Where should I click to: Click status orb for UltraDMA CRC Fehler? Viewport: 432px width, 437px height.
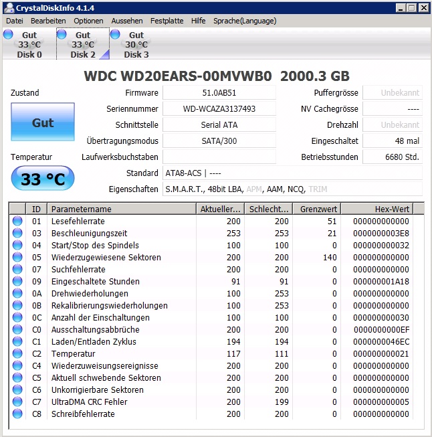point(17,402)
